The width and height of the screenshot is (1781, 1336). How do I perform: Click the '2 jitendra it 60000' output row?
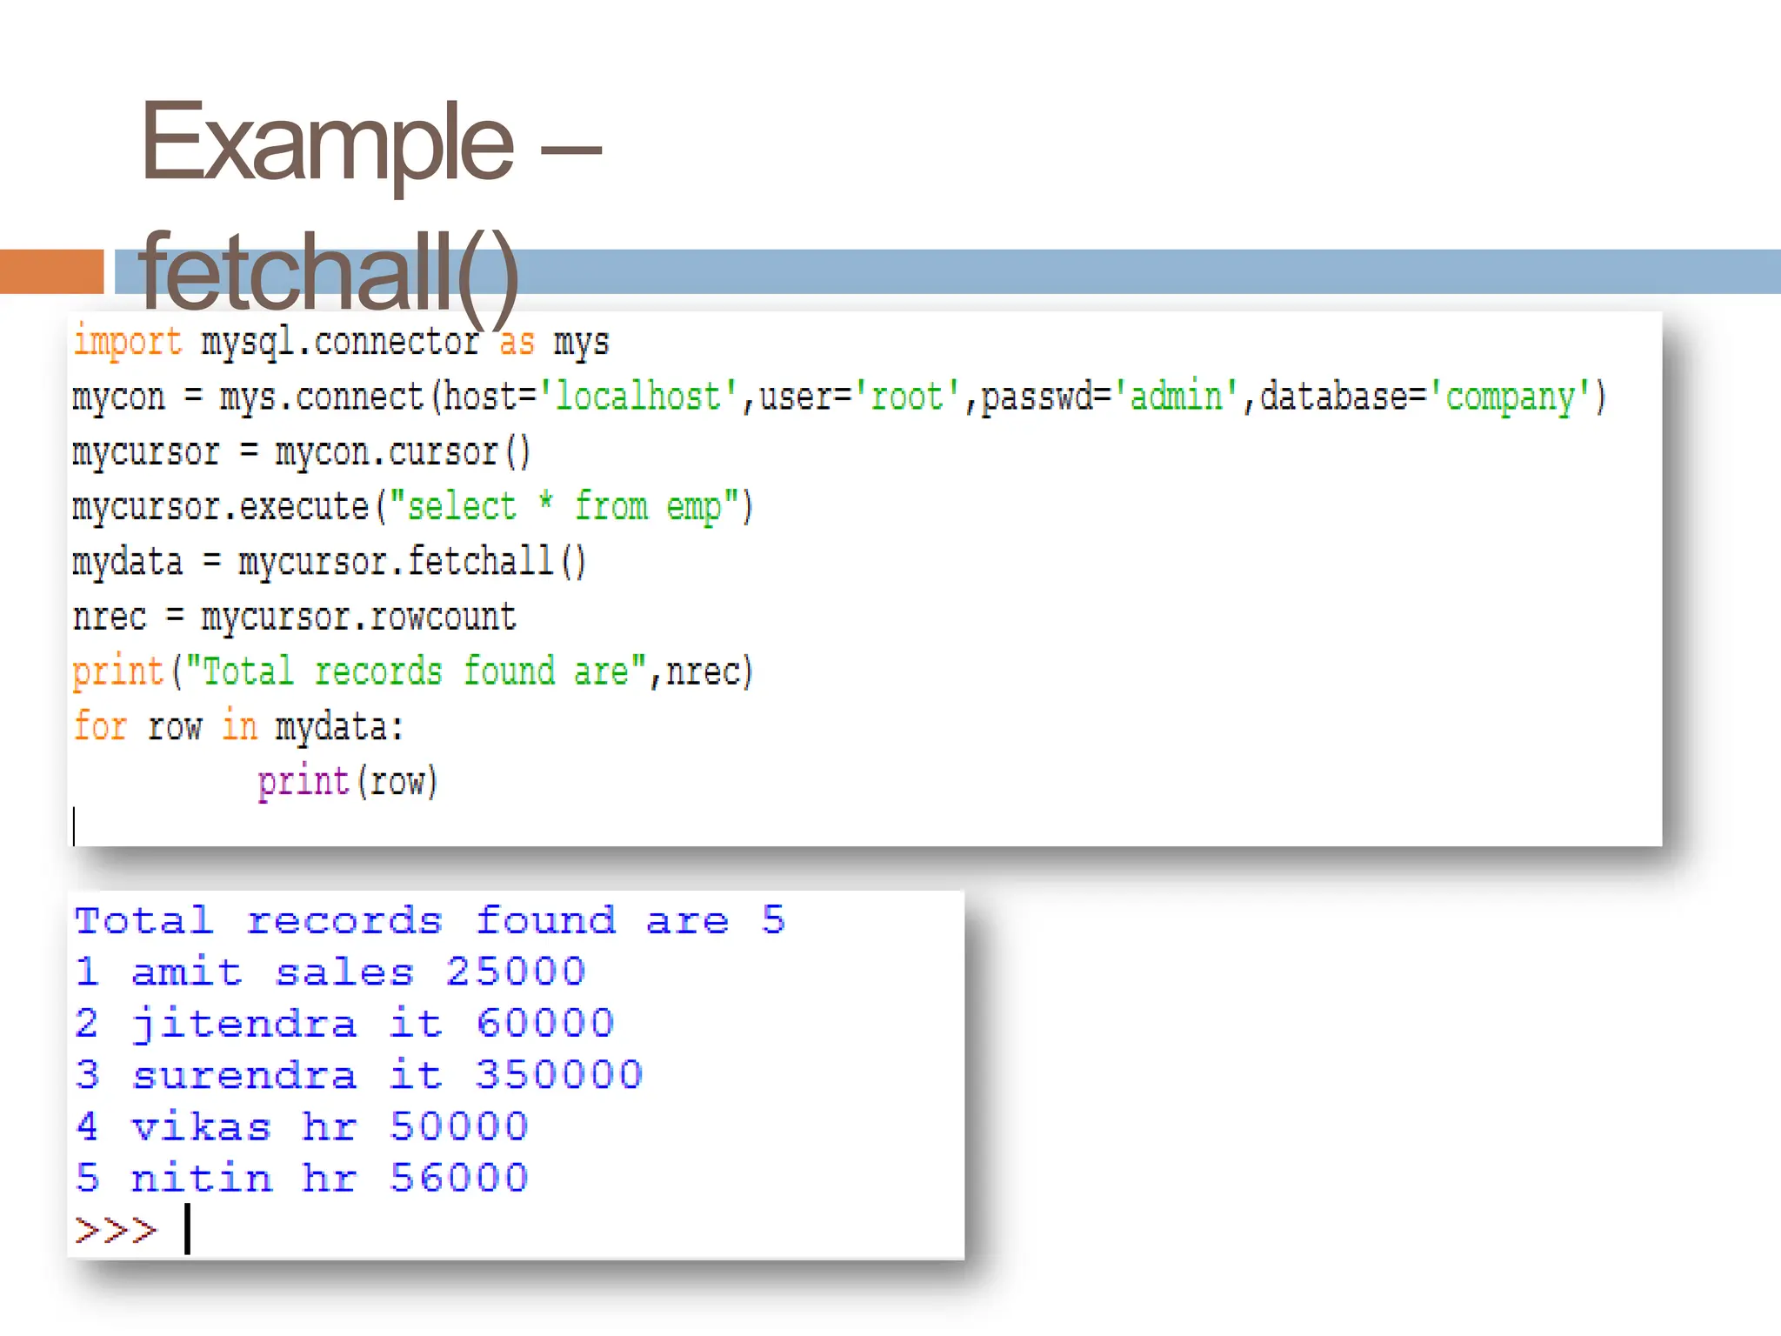point(344,1024)
